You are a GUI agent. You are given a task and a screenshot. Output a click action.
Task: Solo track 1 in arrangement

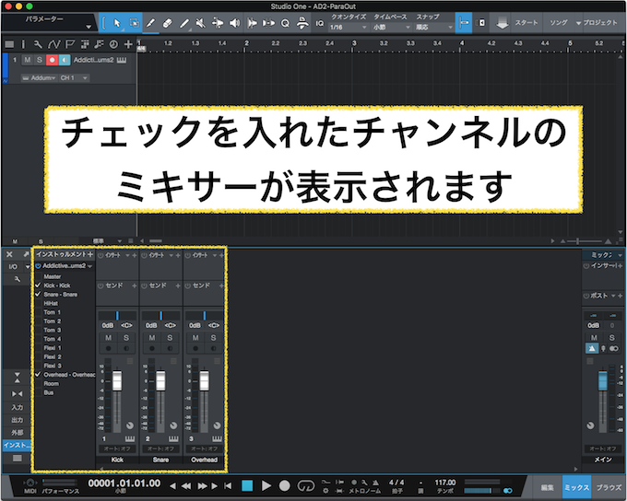point(39,60)
